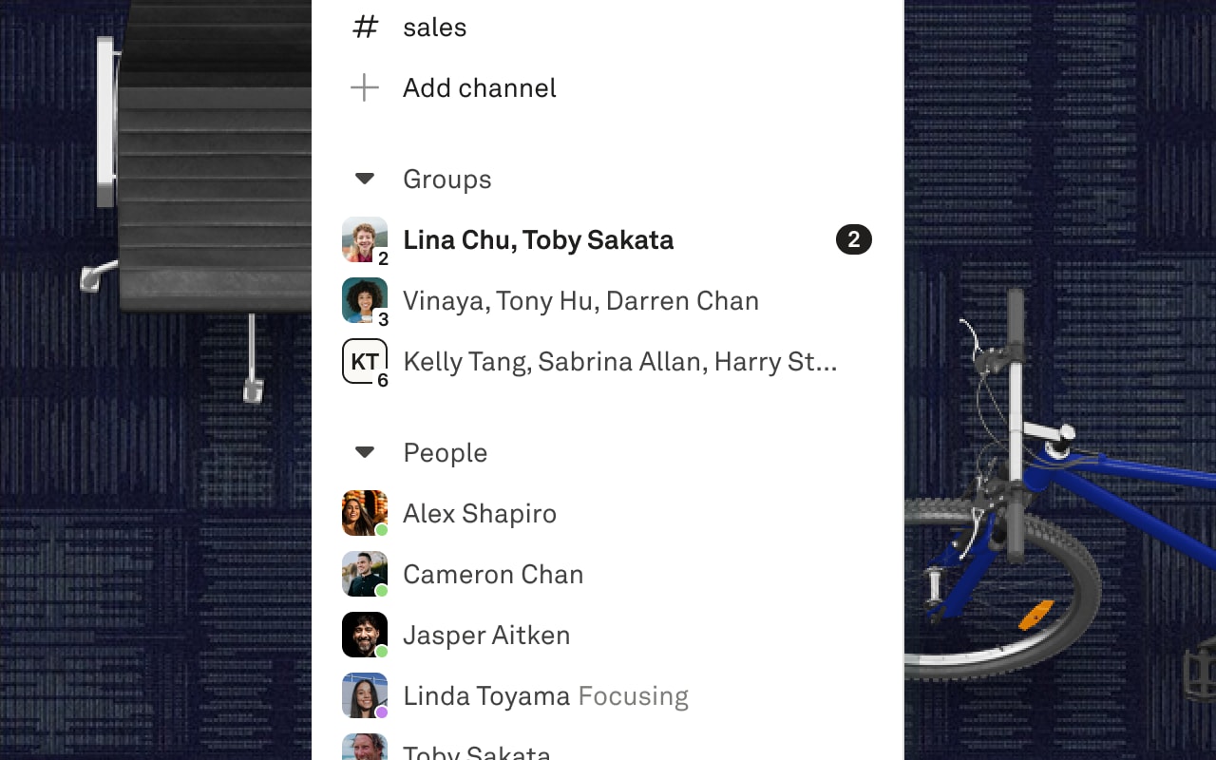Open the Lina Chu, Toby Sakata conversation
The height and width of the screenshot is (760, 1216).
(x=538, y=240)
